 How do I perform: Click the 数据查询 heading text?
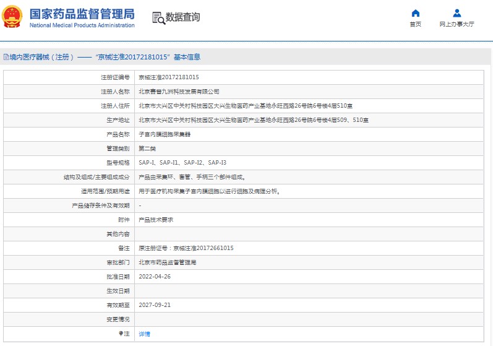182,17
